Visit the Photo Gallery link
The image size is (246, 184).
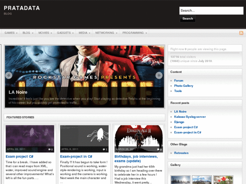(x=184, y=86)
